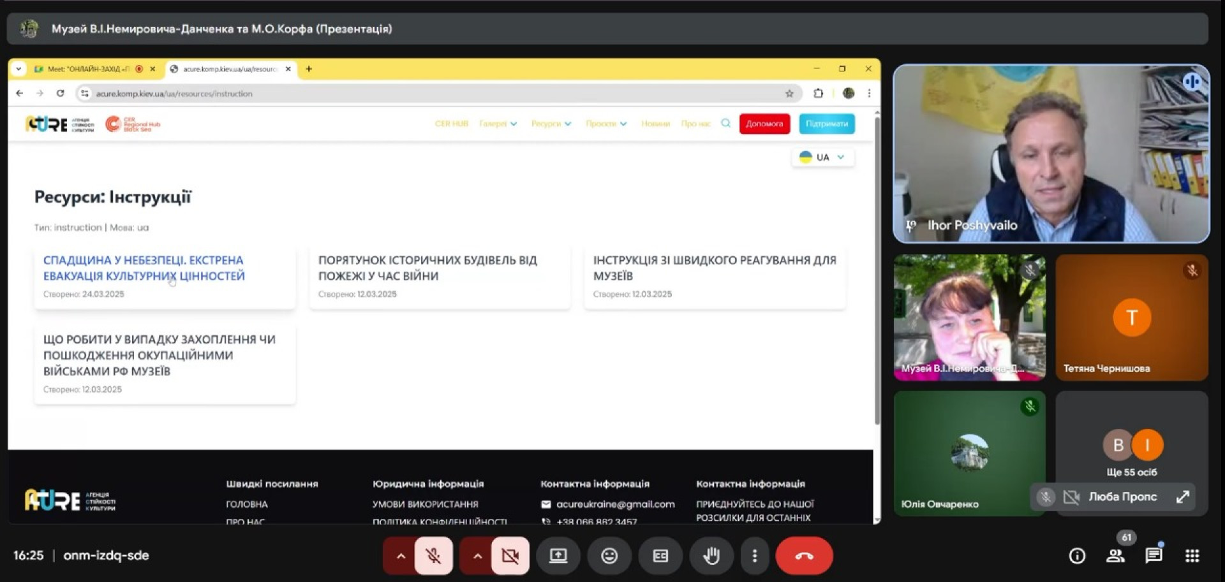The height and width of the screenshot is (582, 1225).
Task: Switch to the Meet browser tab
Action: [89, 69]
